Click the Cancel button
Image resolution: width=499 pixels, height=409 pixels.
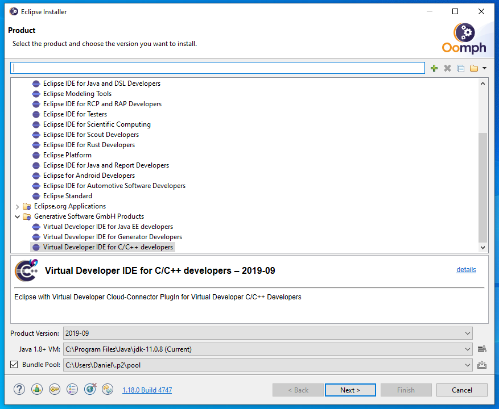click(x=462, y=390)
